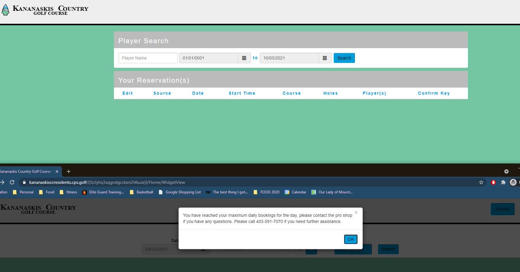Image resolution: width=520 pixels, height=272 pixels.
Task: Sort reservations by Holes column
Action: click(x=331, y=93)
